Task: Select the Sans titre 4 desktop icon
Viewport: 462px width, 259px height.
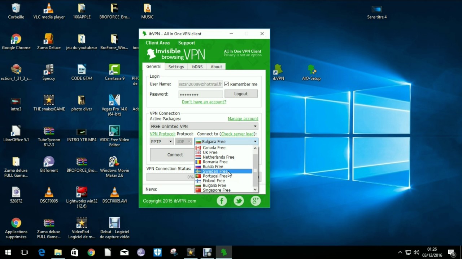Action: coord(377,11)
